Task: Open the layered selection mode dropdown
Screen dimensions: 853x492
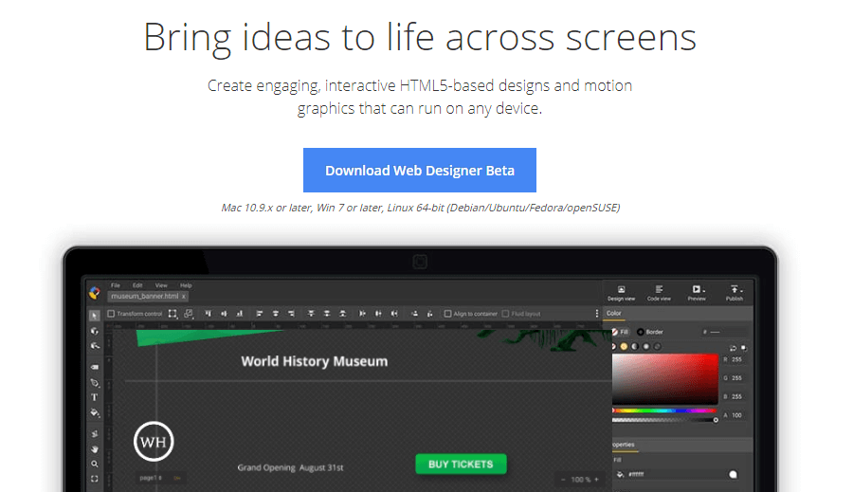Action: coord(189,314)
